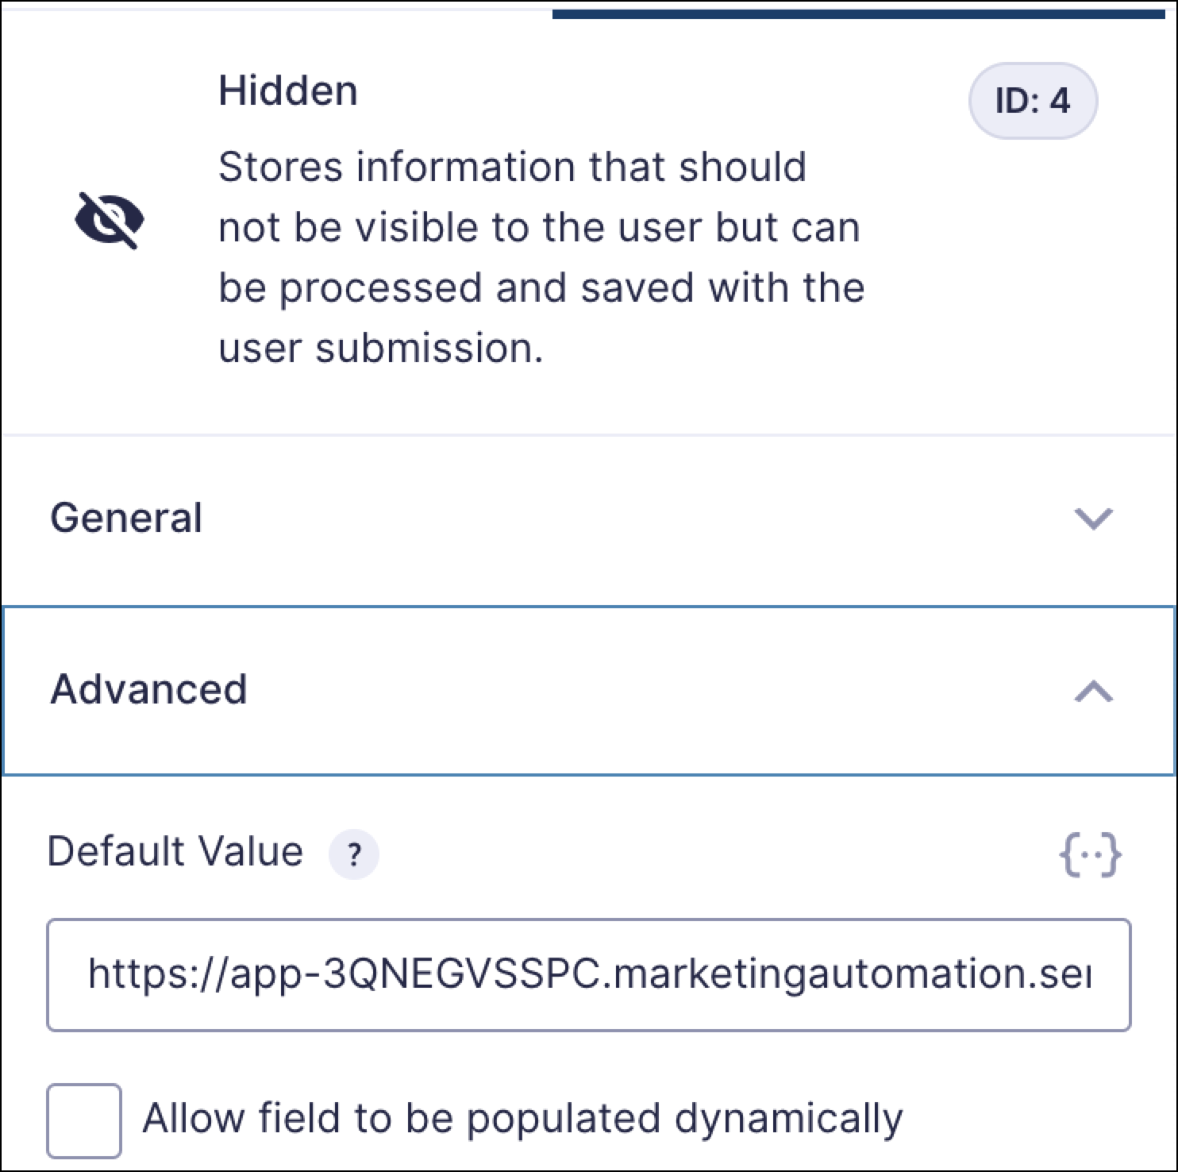Enable Allow field to be populated dynamically

[x=83, y=1120]
